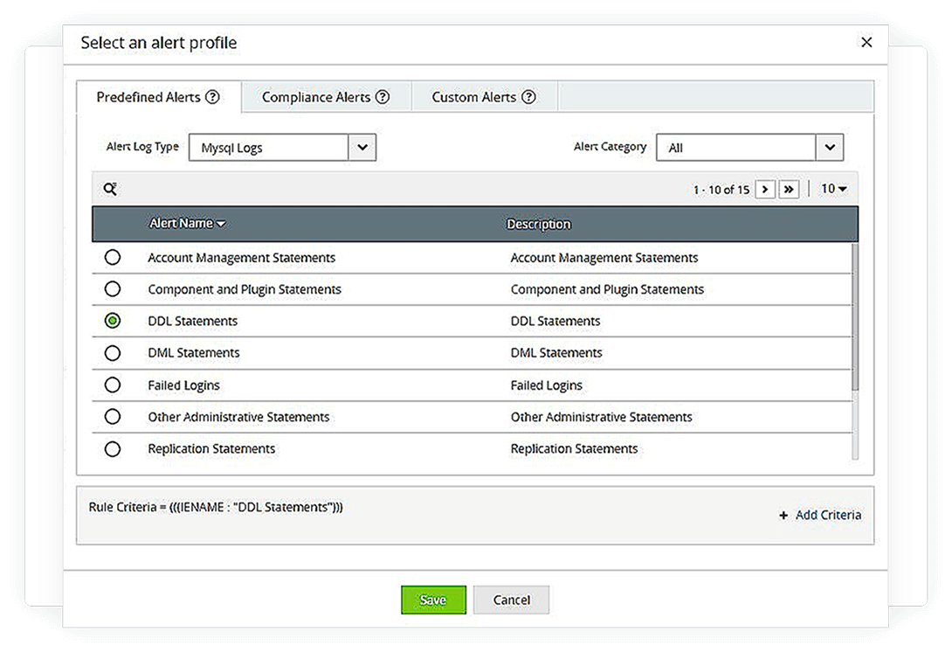Image resolution: width=952 pixels, height=652 pixels.
Task: Close the Select an alert profile dialog
Action: [x=866, y=42]
